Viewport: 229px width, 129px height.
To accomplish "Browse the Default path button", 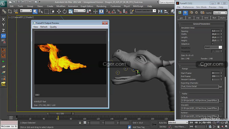I will 221,101.
